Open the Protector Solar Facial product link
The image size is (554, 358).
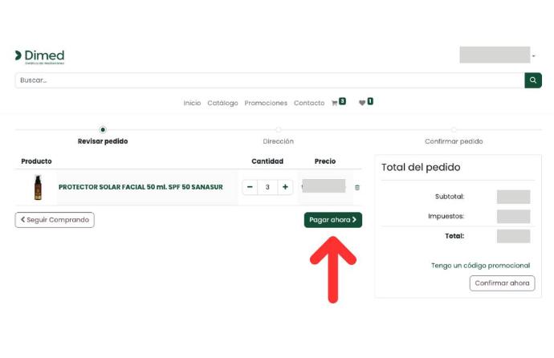click(141, 187)
